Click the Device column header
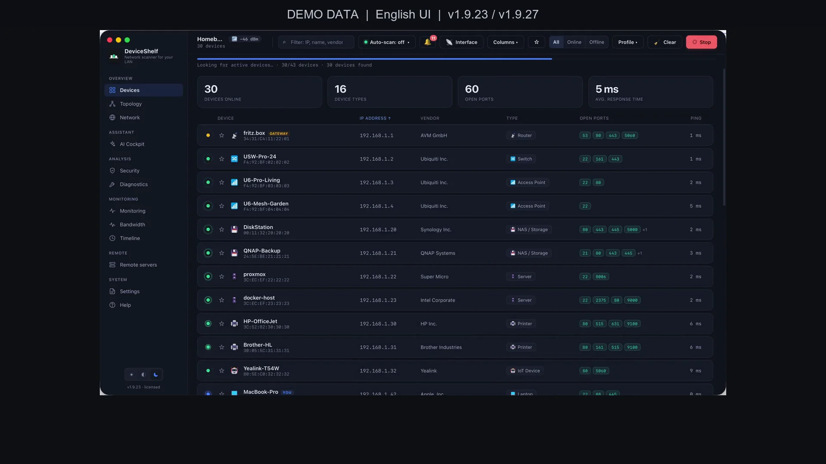826x464 pixels. click(225, 118)
